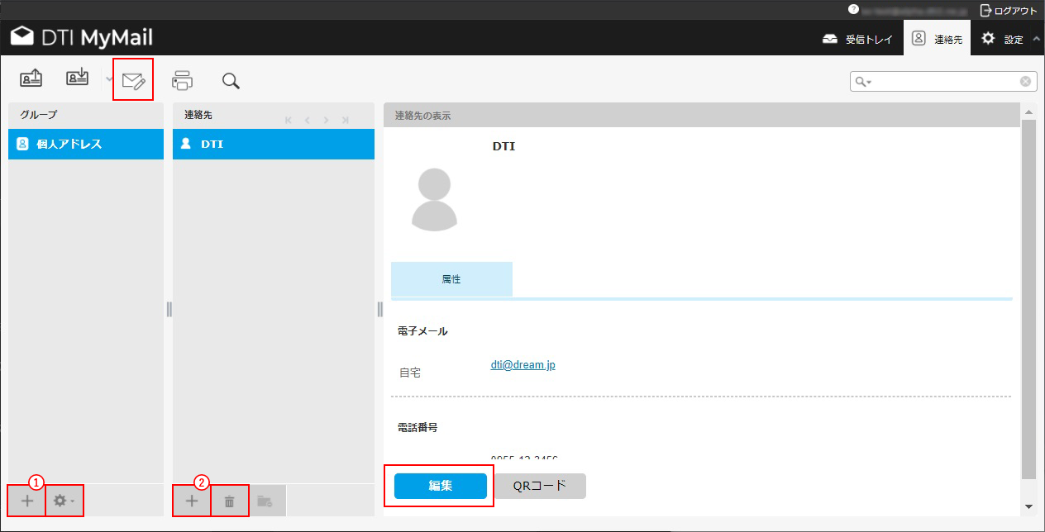1045x532 pixels.
Task: Click the import contacts icon
Action: click(31, 79)
